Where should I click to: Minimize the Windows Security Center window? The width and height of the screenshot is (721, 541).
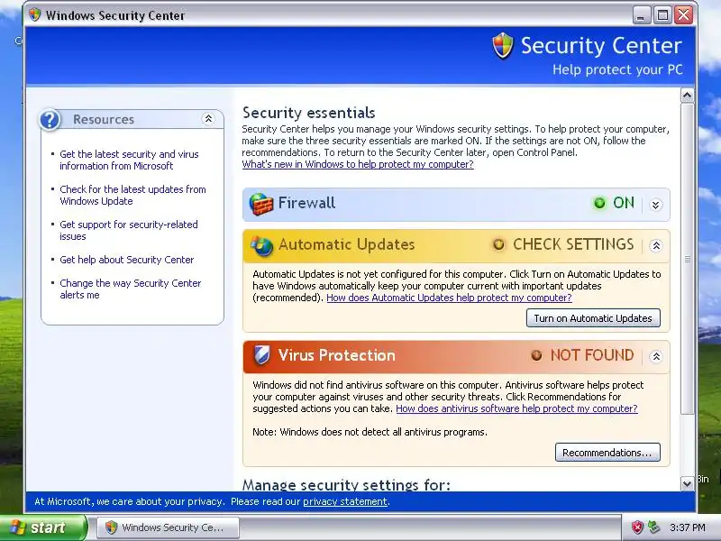(642, 15)
